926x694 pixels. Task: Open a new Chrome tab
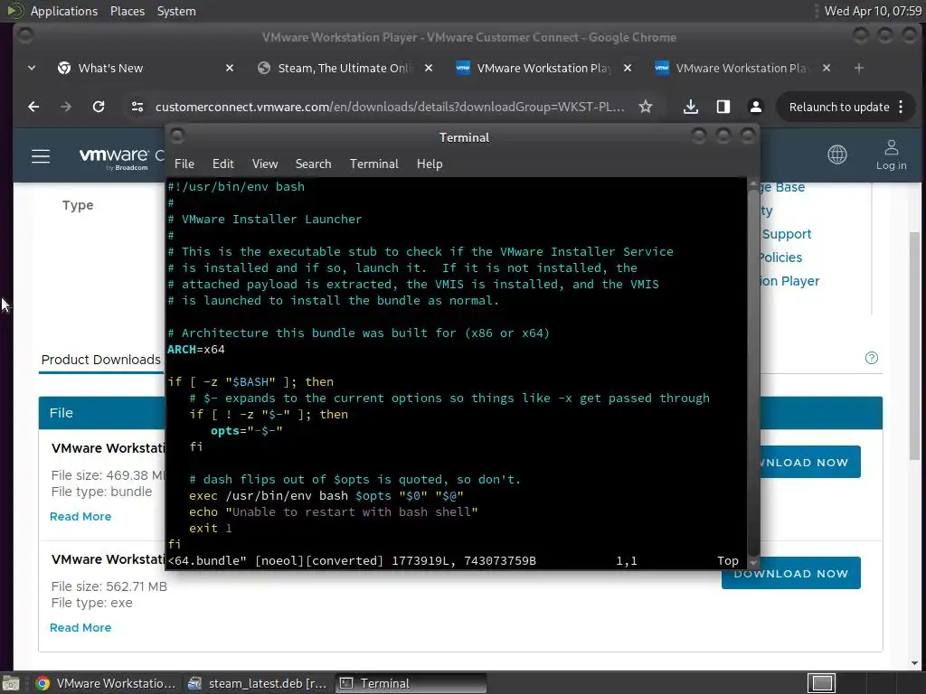859,68
